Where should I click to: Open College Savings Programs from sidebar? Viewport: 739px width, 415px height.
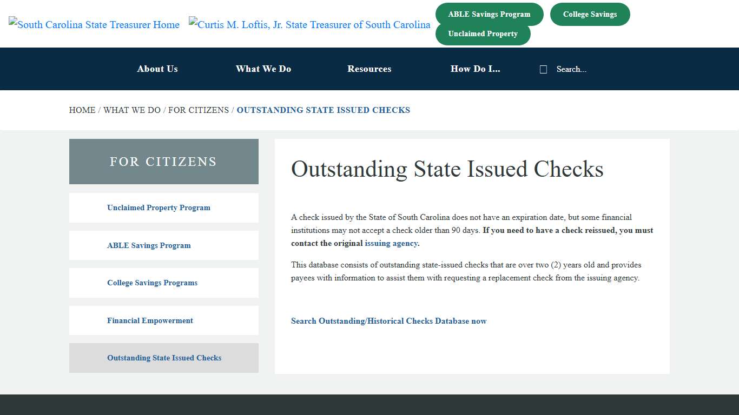(152, 283)
